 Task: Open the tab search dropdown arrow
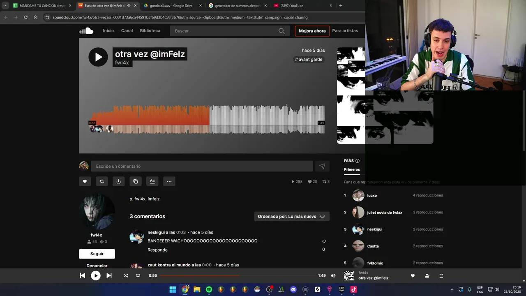(5, 6)
